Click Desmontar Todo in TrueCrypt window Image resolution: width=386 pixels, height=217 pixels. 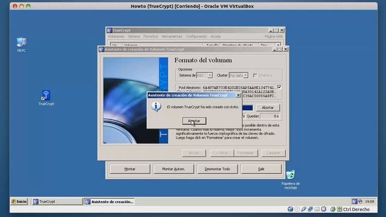click(x=217, y=169)
